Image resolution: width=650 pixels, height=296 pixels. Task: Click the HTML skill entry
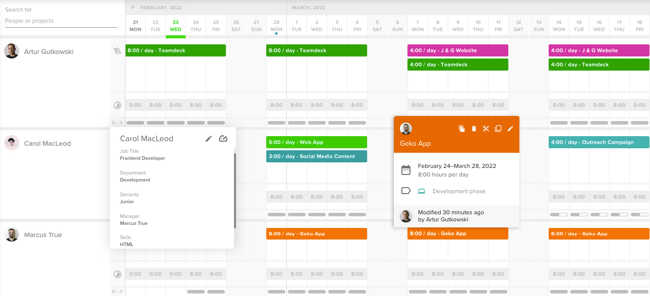(127, 245)
